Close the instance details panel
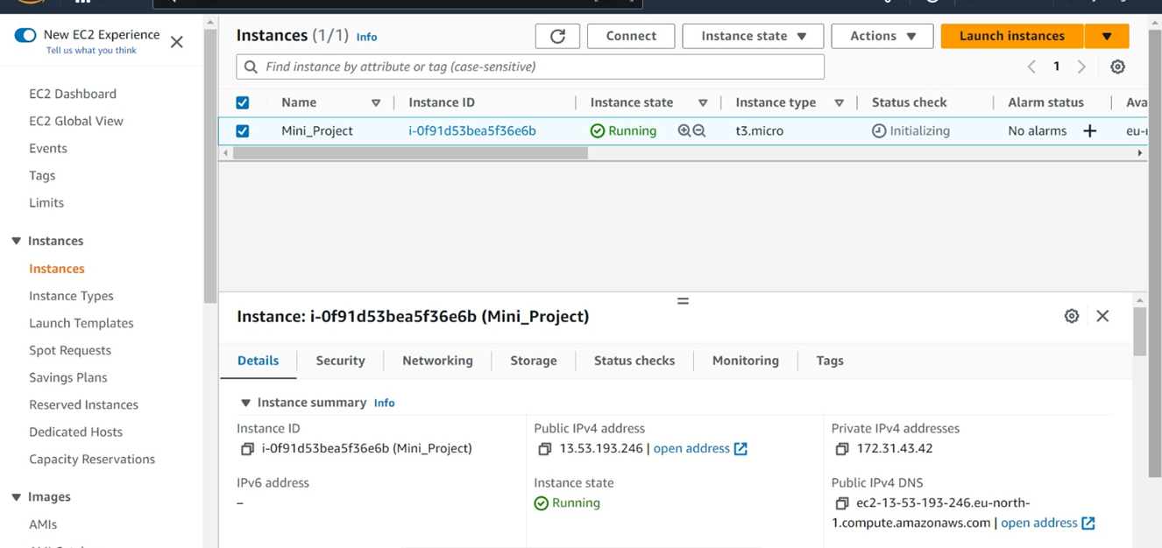1162x548 pixels. 1102,316
